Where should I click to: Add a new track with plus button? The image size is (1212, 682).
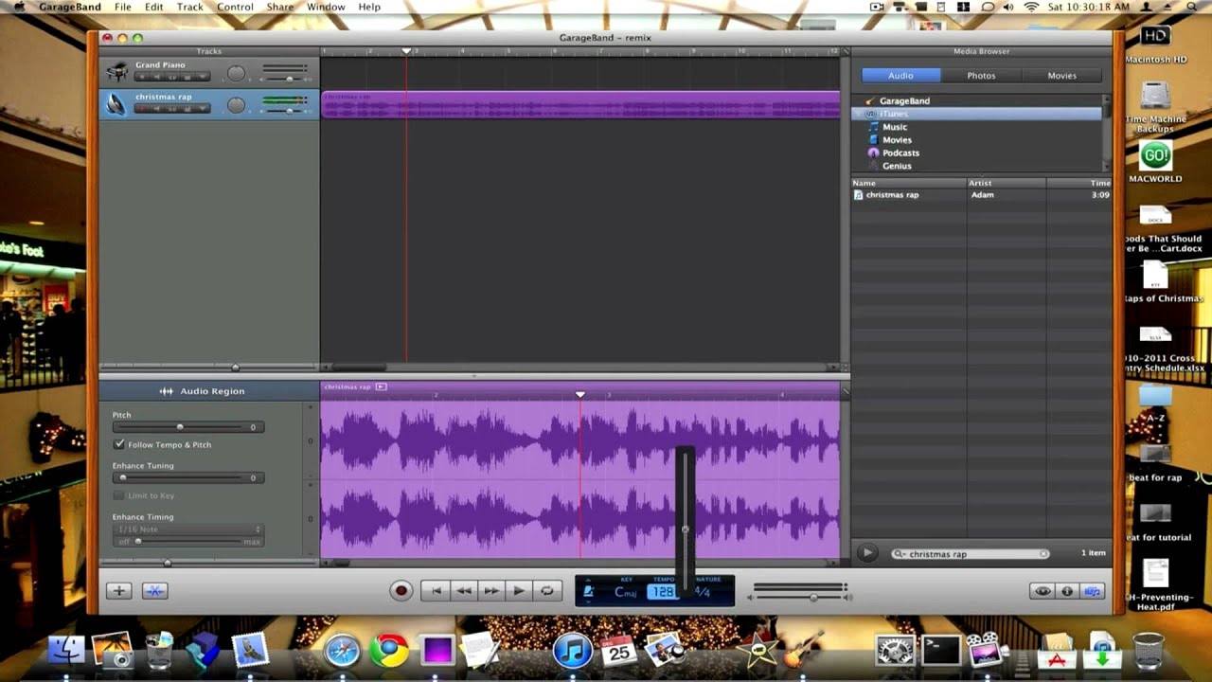pyautogui.click(x=118, y=590)
